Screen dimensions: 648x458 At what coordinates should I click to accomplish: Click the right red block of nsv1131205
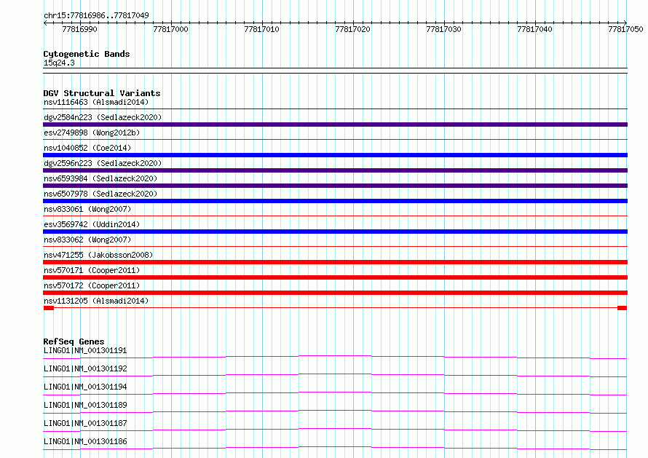[x=622, y=308]
